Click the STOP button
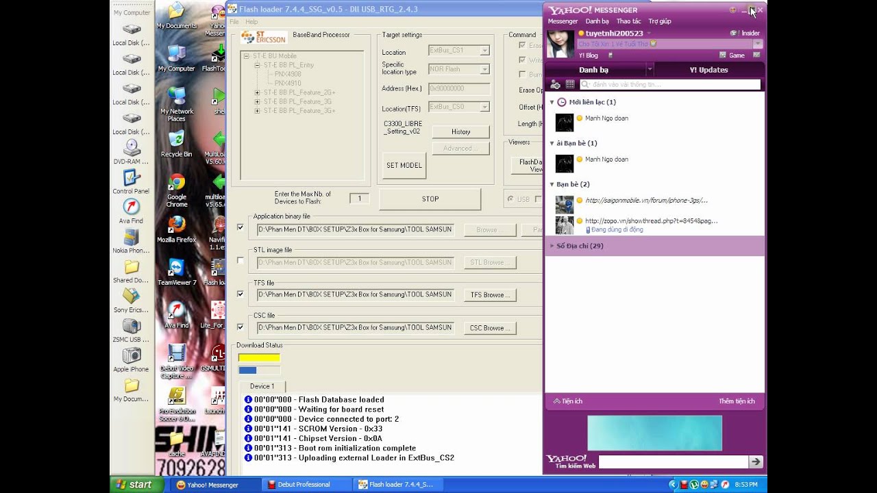 tap(430, 199)
